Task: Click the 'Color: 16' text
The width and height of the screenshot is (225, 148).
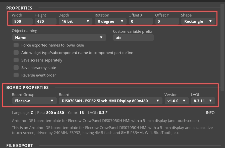Action: click(76, 113)
